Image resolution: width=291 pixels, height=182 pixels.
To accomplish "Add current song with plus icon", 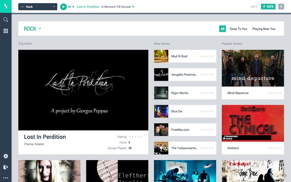I will 133,7.
